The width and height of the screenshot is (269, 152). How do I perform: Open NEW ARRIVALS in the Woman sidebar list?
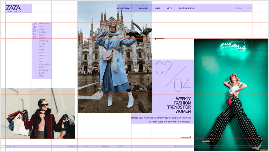click(x=45, y=24)
